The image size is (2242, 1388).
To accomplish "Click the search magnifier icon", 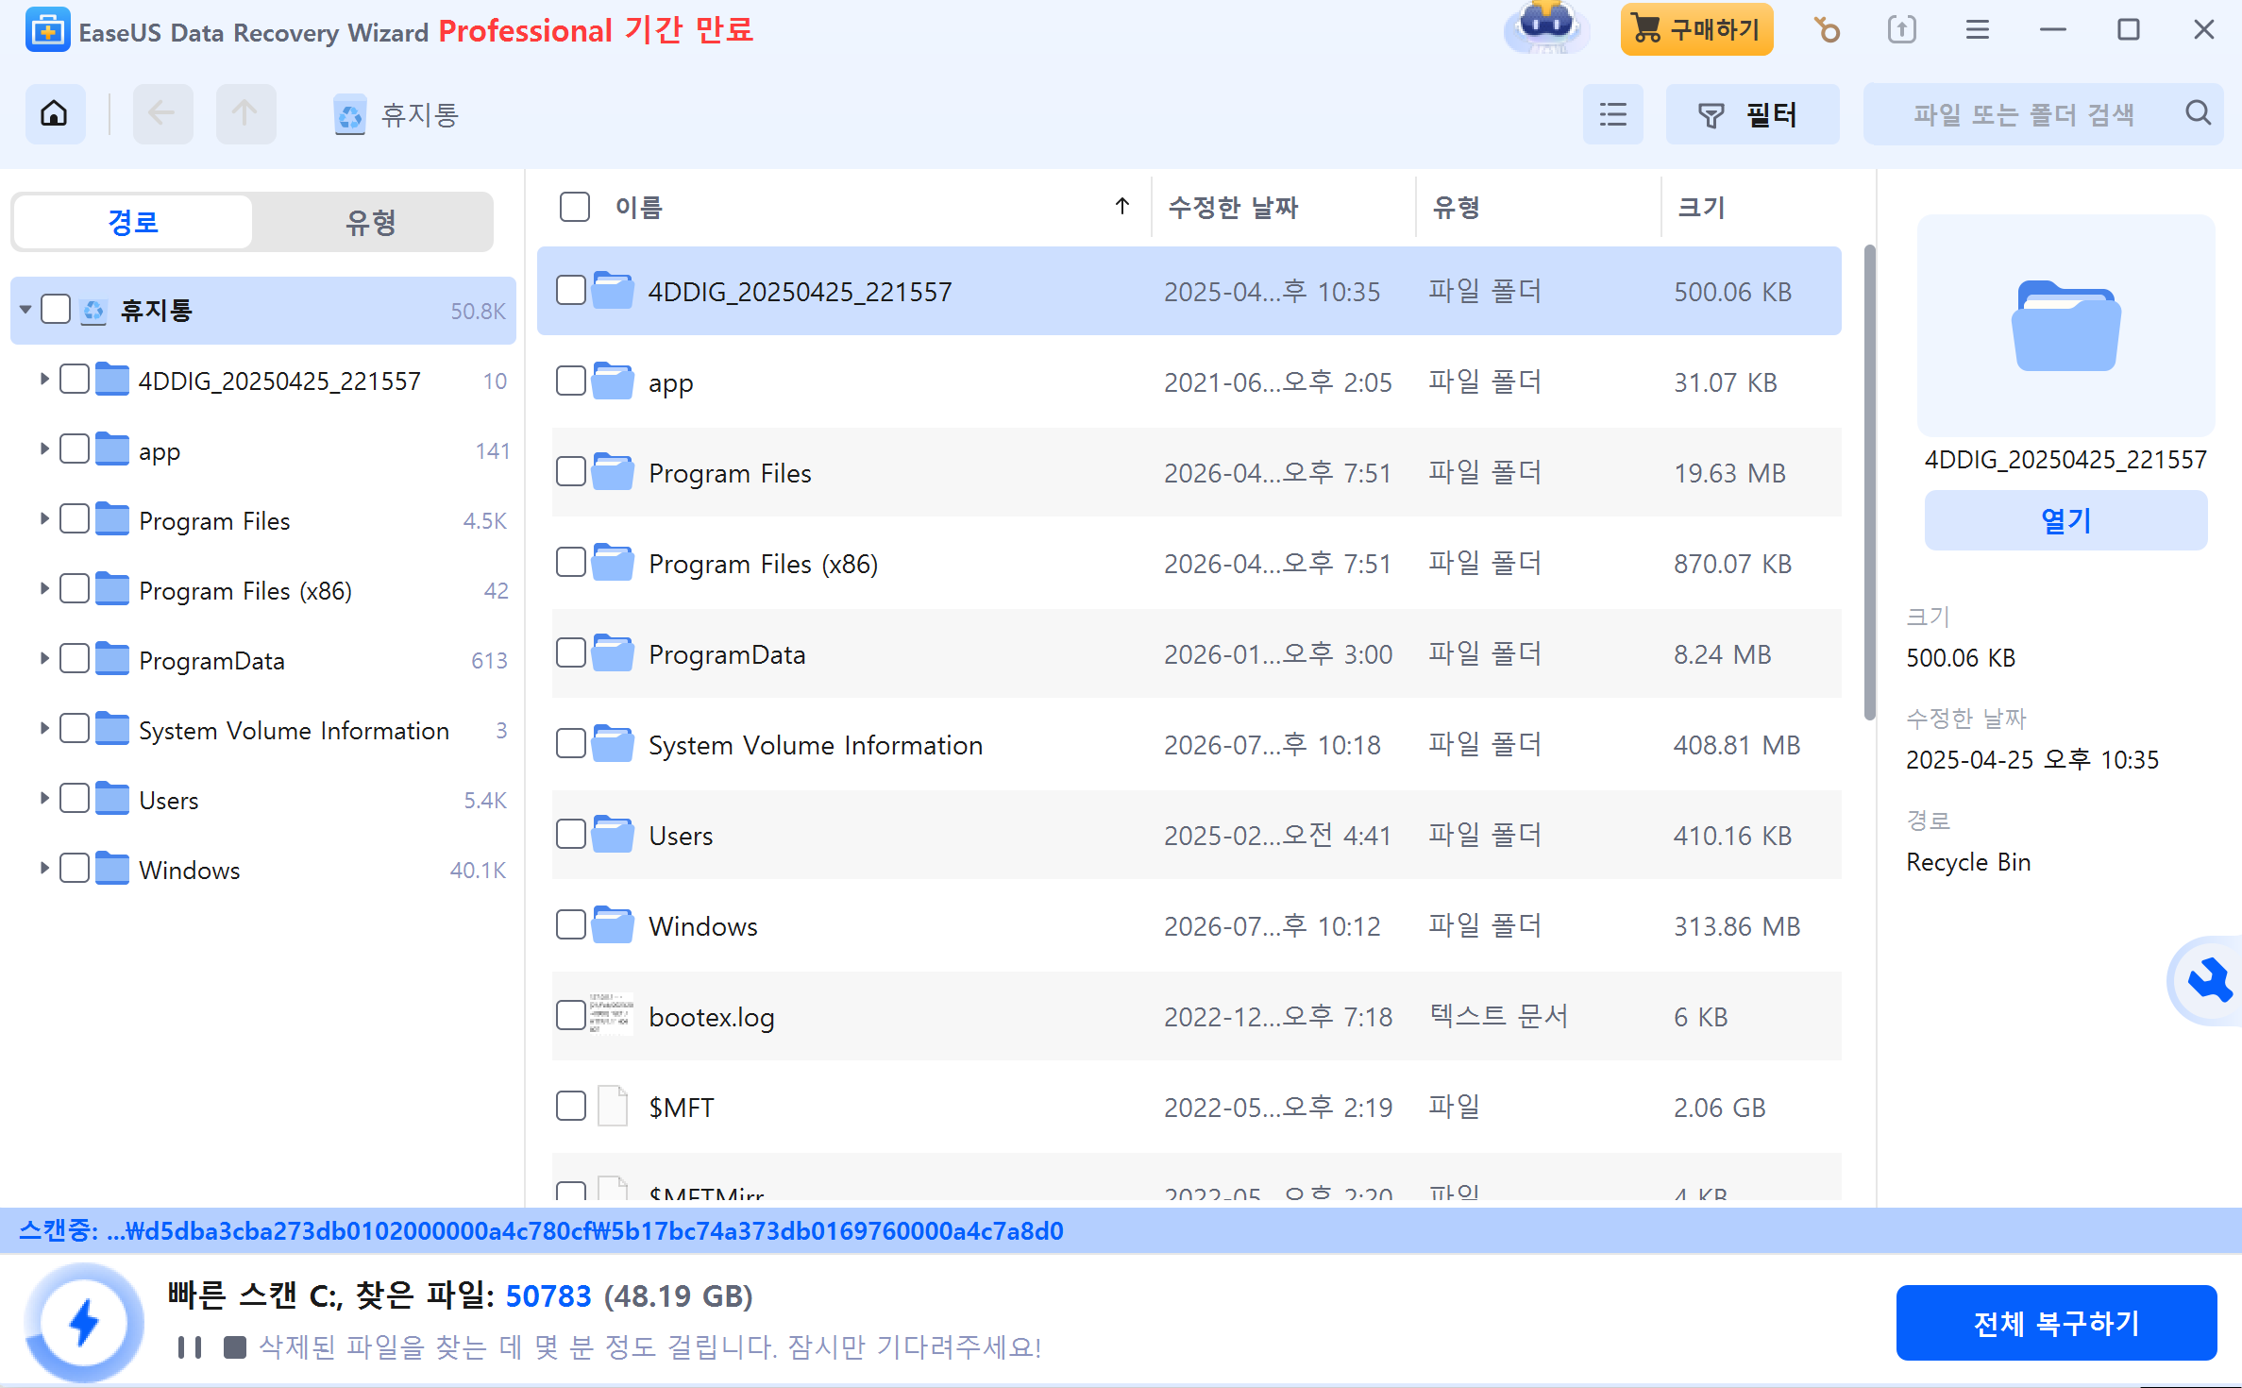I will pyautogui.click(x=2198, y=114).
